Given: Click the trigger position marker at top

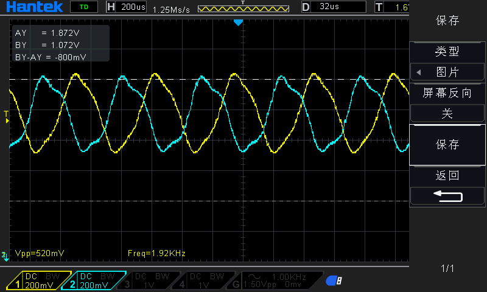Looking at the screenshot, I should coord(239,23).
